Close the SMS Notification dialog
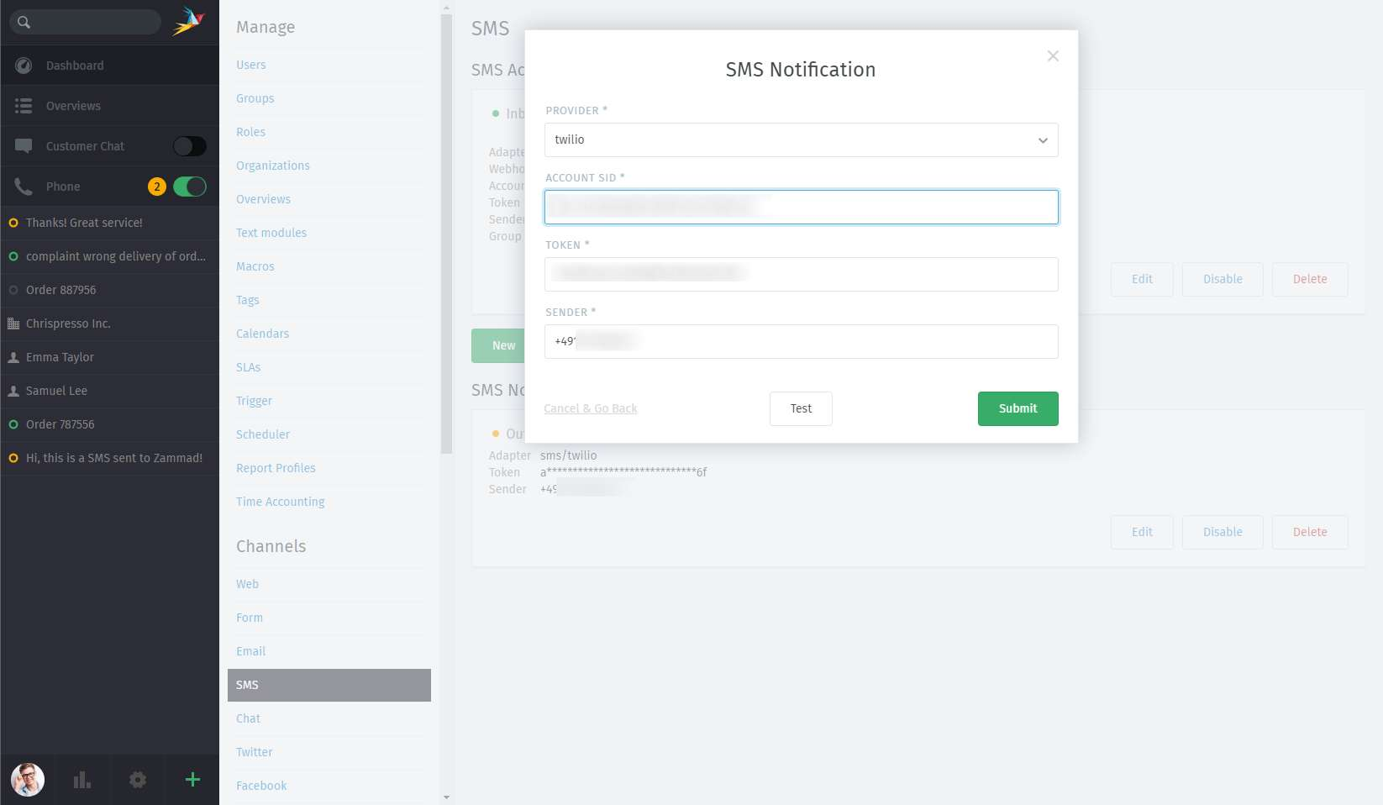1383x805 pixels. [1053, 55]
